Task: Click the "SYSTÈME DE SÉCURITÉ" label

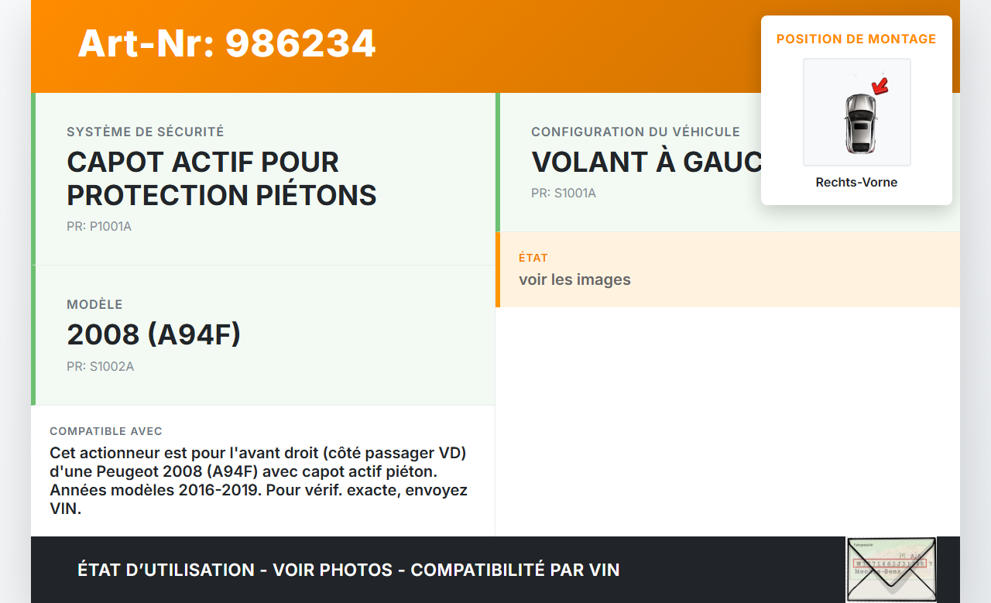Action: click(x=145, y=132)
